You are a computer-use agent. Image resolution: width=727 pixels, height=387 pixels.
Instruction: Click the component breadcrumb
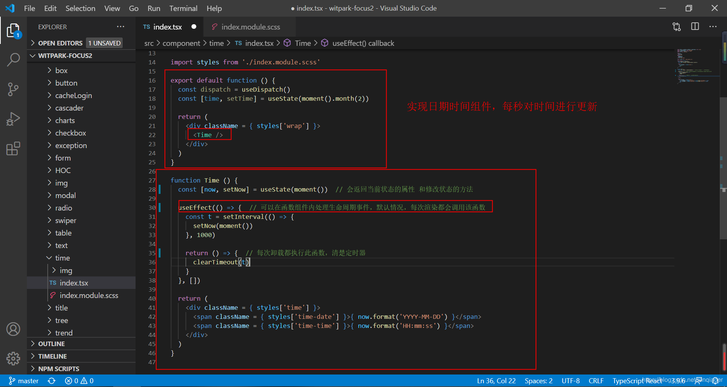[x=181, y=43]
